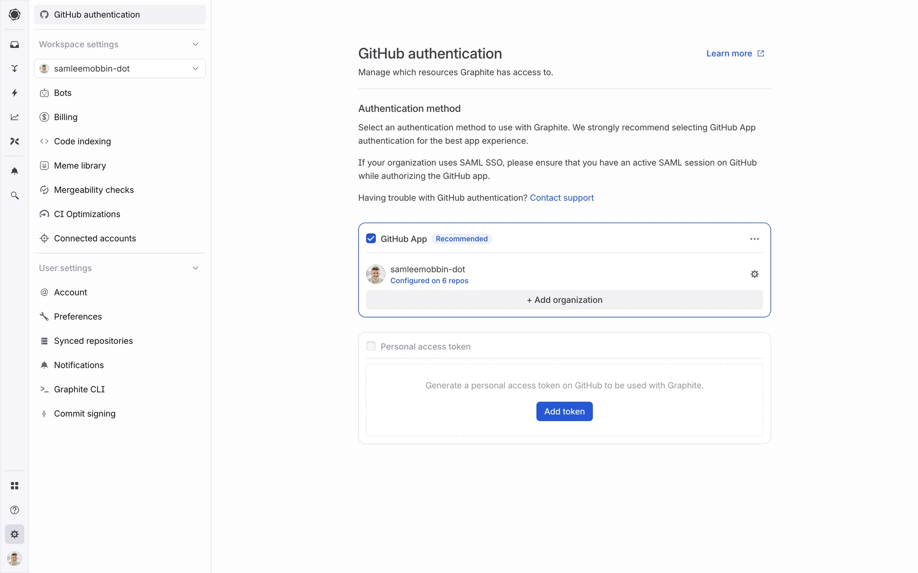This screenshot has width=918, height=573.
Task: Open the lightning bolt automations icon
Action: pos(14,93)
